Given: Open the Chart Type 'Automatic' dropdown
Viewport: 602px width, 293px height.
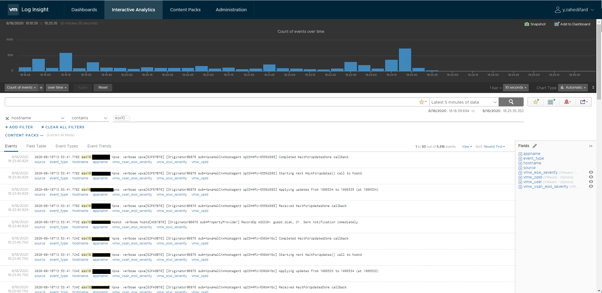Looking at the screenshot, I should [x=573, y=87].
